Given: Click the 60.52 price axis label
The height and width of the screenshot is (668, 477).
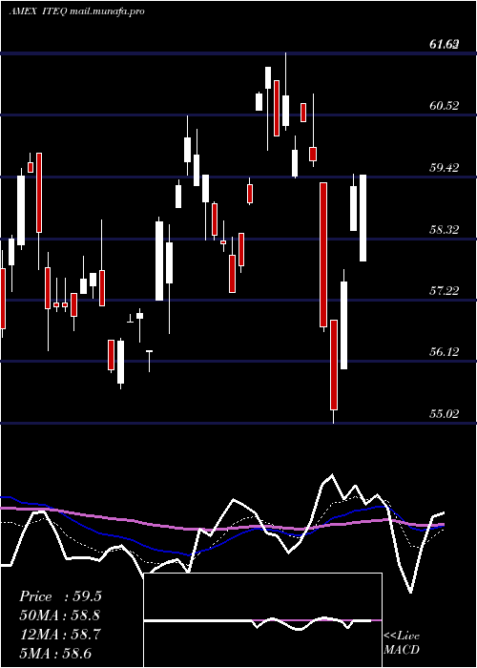Looking at the screenshot, I should (x=445, y=105).
